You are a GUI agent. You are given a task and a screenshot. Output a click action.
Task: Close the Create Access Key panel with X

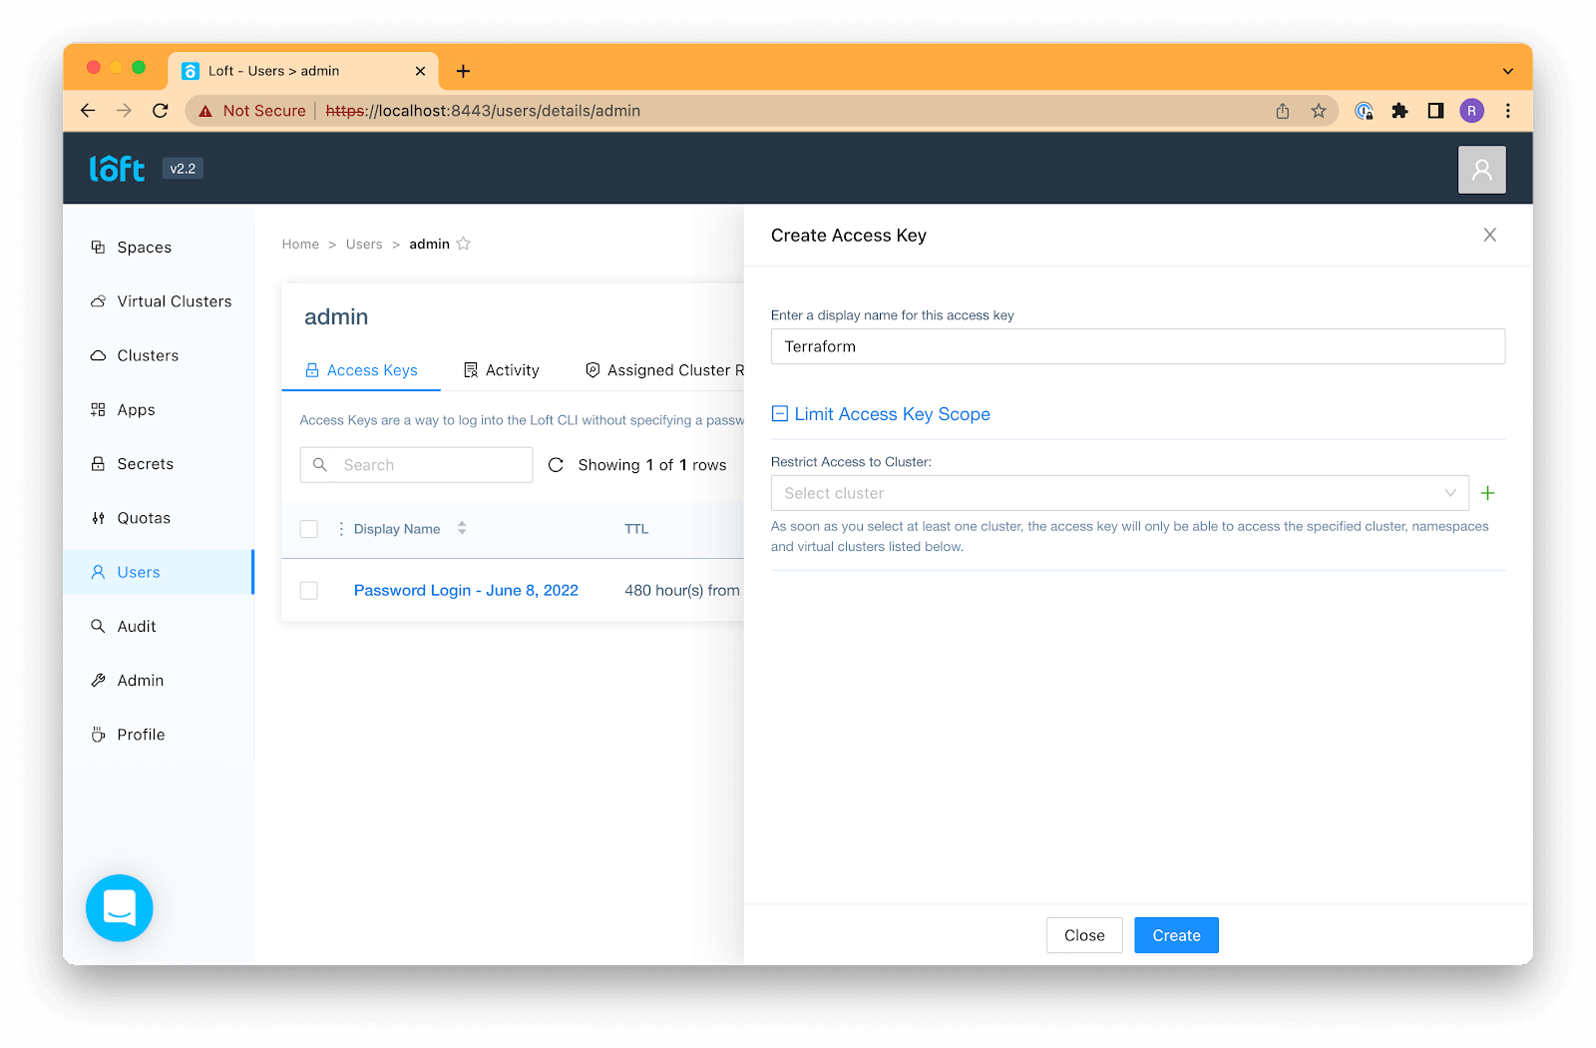[1489, 235]
